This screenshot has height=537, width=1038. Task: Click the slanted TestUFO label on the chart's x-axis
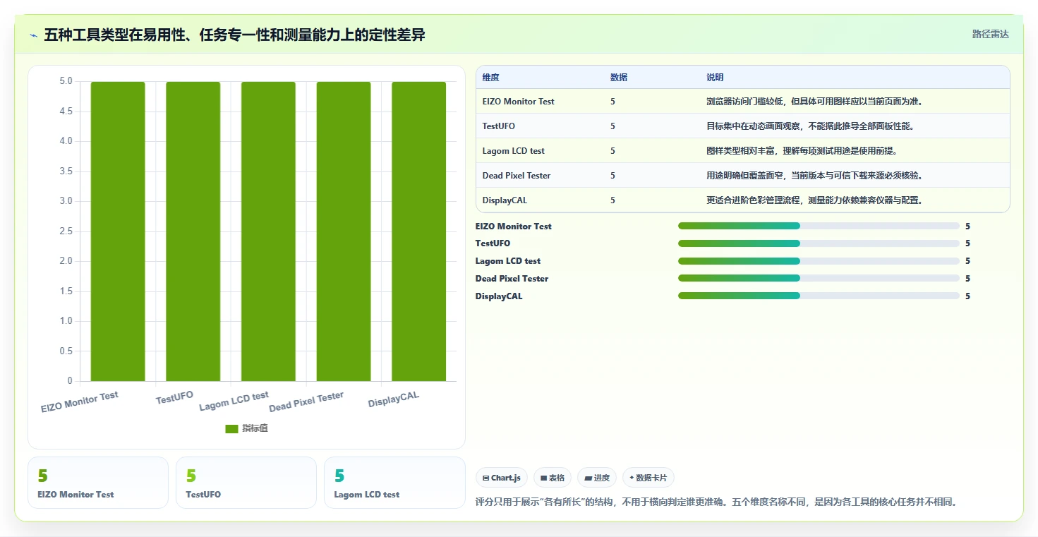coord(174,398)
